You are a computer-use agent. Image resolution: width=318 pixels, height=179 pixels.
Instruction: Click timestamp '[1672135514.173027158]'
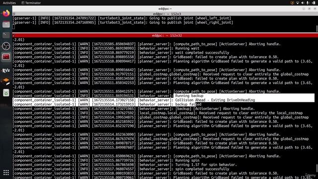[114, 100]
